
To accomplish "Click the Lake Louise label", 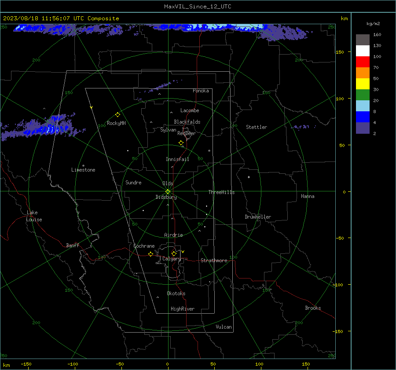I will pos(34,216).
